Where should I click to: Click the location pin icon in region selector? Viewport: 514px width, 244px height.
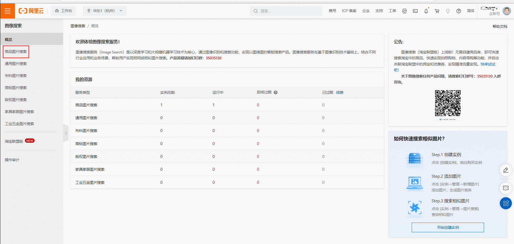[89, 11]
